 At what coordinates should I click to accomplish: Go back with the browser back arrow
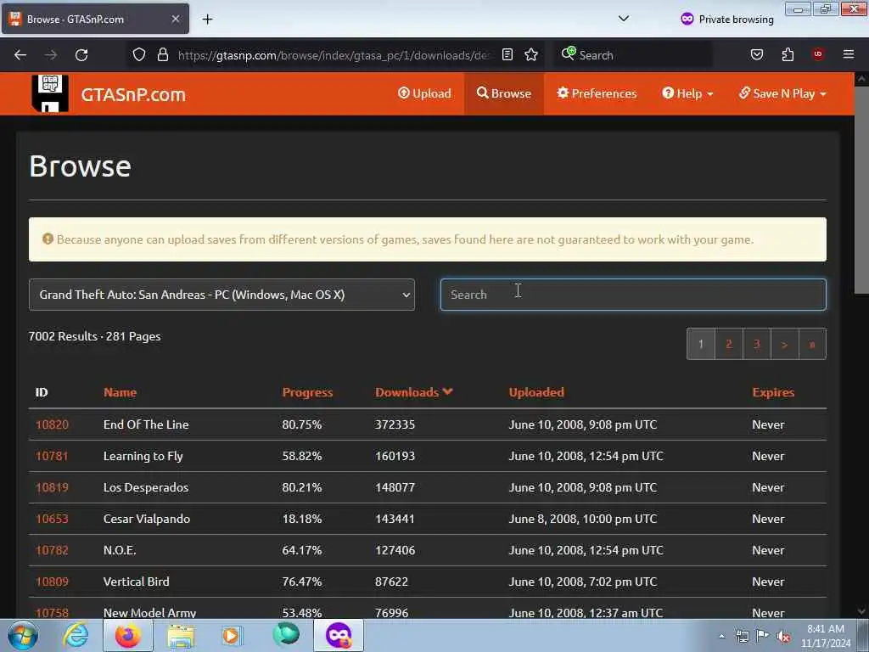pyautogui.click(x=20, y=55)
